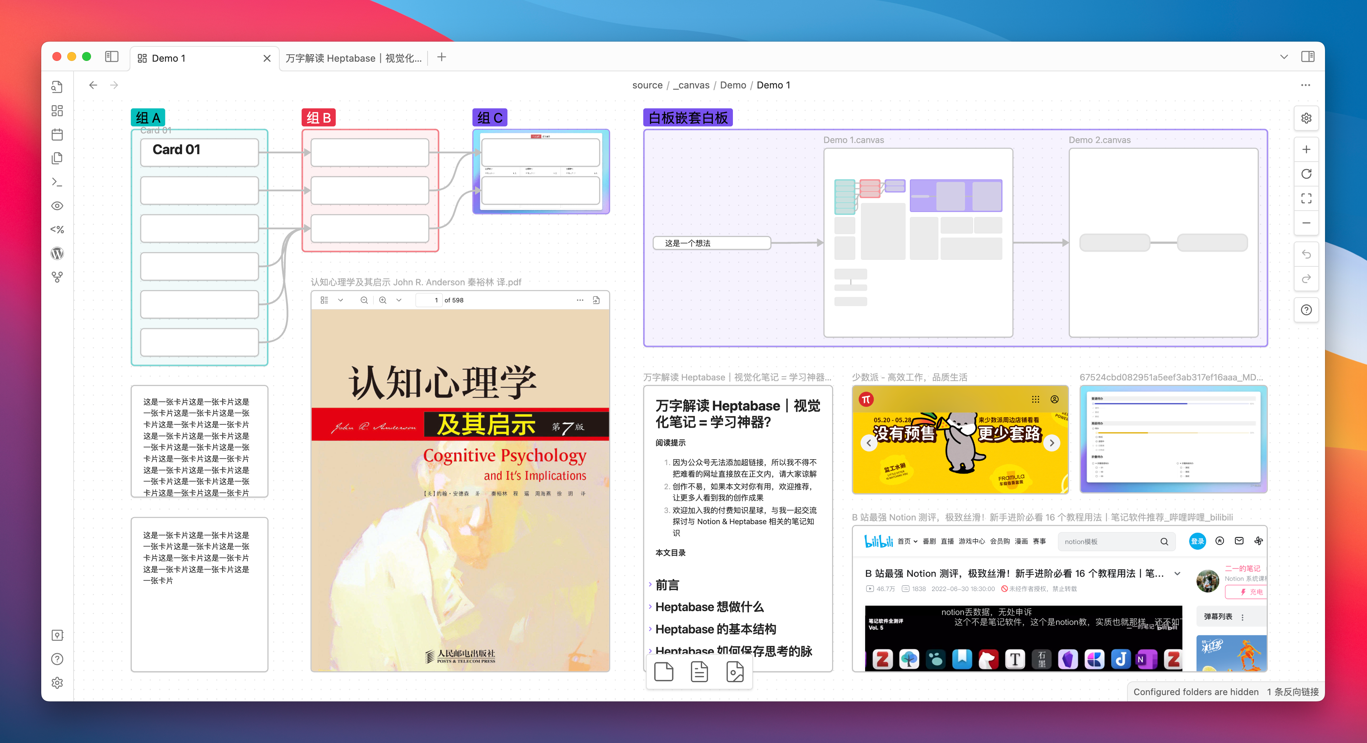
Task: Click the copy-files ribbon icon
Action: pyautogui.click(x=57, y=158)
